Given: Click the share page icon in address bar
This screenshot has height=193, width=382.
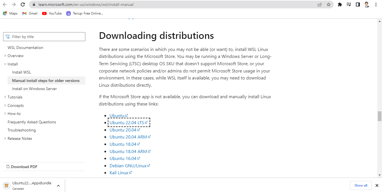Looking at the screenshot, I should pos(319,4).
